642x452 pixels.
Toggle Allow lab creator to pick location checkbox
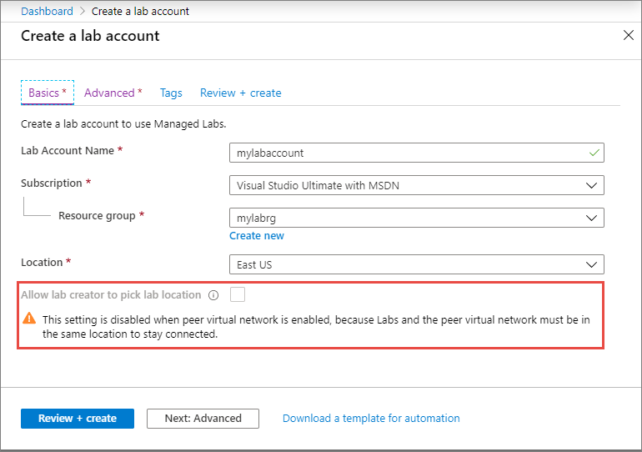(x=238, y=294)
